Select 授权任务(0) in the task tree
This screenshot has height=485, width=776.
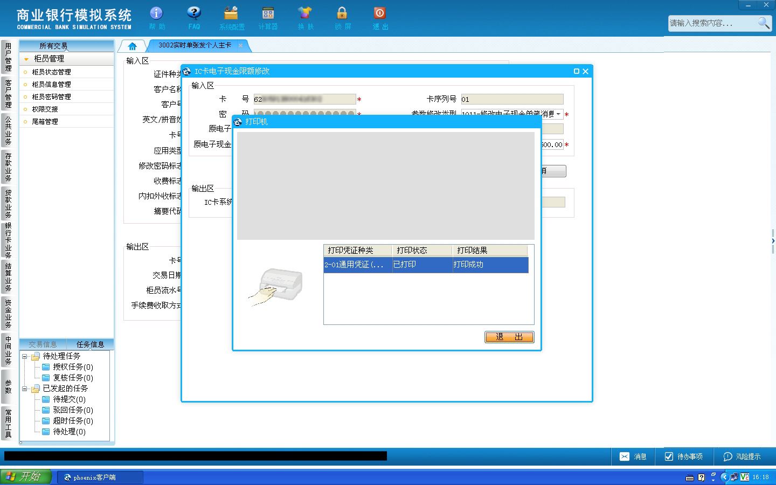click(x=73, y=367)
